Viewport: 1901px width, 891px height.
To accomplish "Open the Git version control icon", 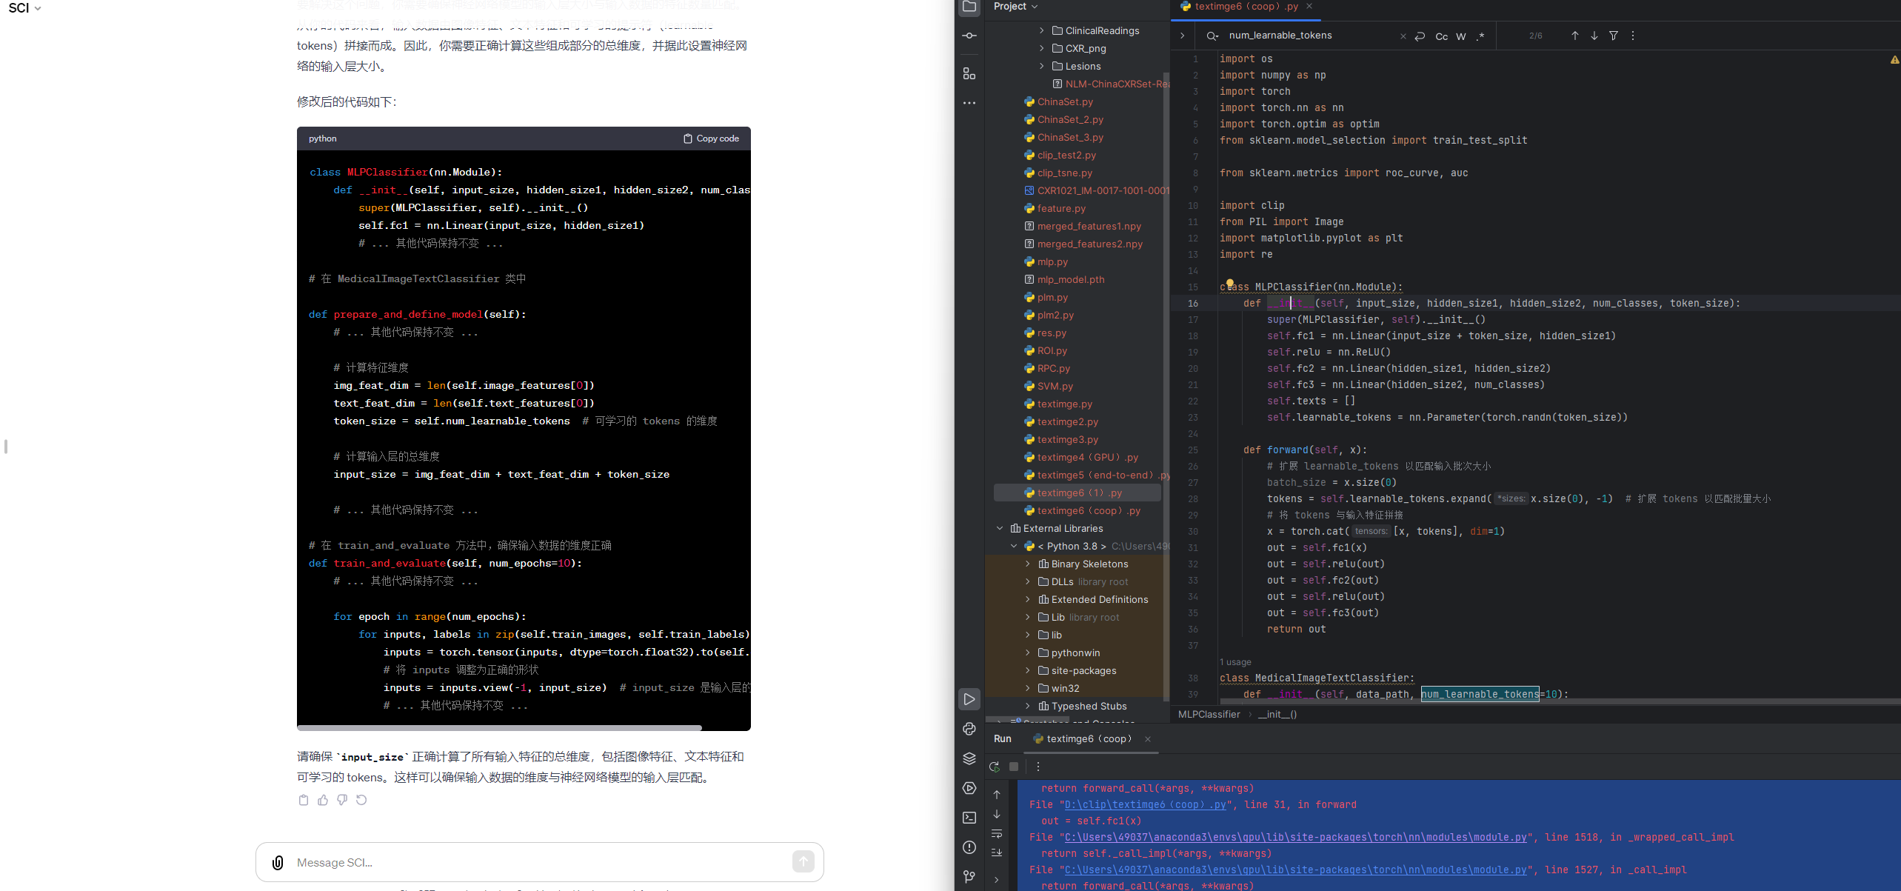I will coord(969,877).
